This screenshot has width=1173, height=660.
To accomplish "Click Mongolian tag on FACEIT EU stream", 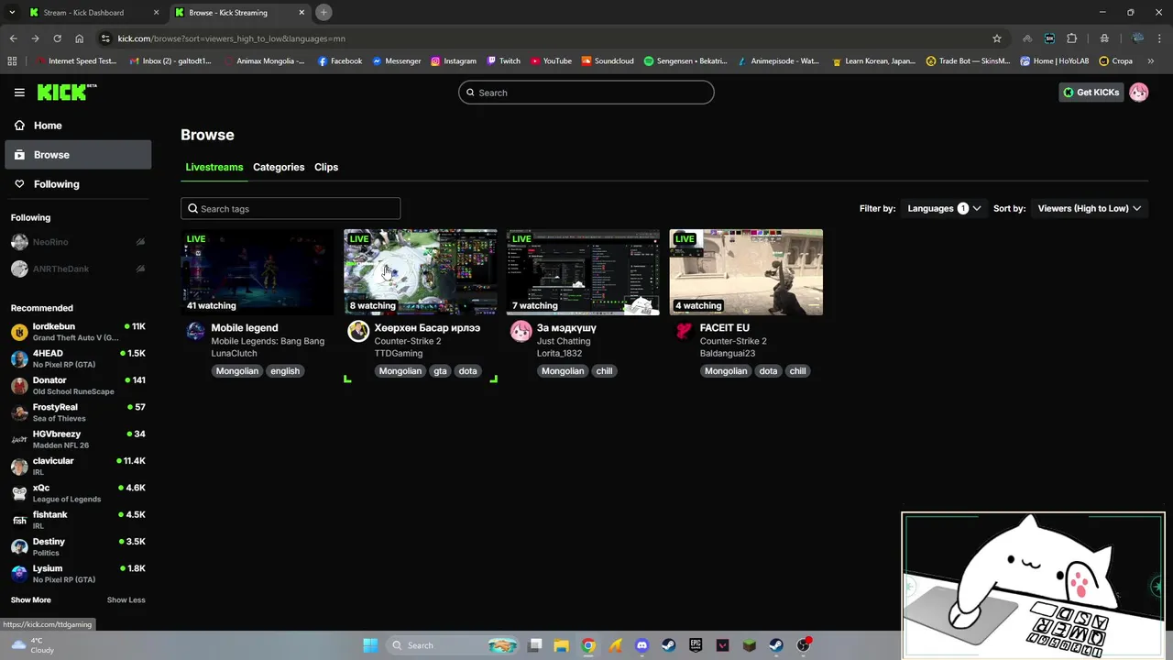I will [x=726, y=371].
